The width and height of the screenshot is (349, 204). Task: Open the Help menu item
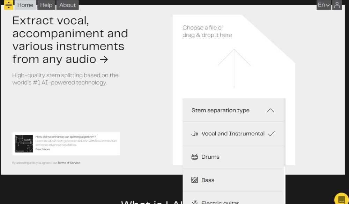coord(46,5)
